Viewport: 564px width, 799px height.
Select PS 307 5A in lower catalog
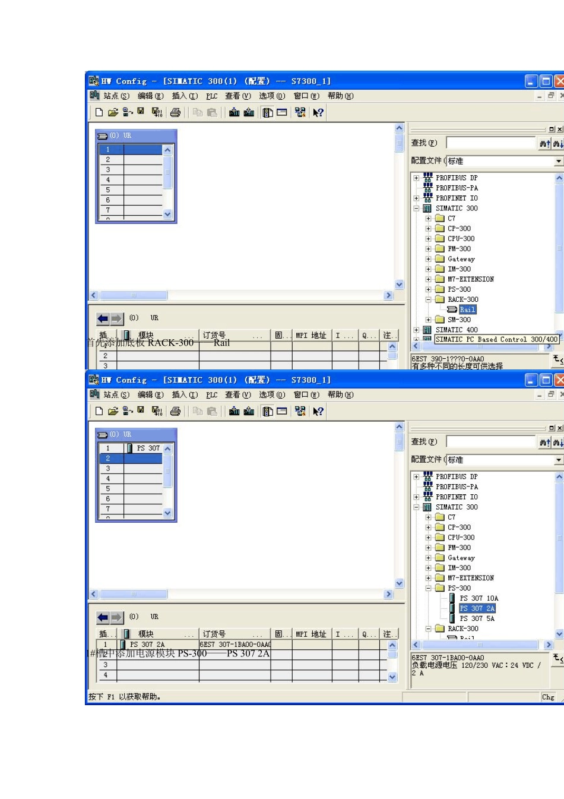(x=477, y=618)
